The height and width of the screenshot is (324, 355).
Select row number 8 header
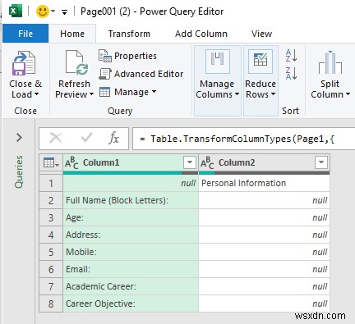coord(51,303)
